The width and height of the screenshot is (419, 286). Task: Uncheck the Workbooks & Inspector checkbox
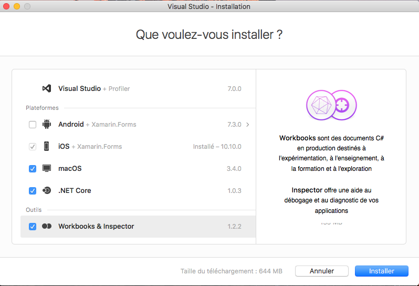(x=33, y=227)
